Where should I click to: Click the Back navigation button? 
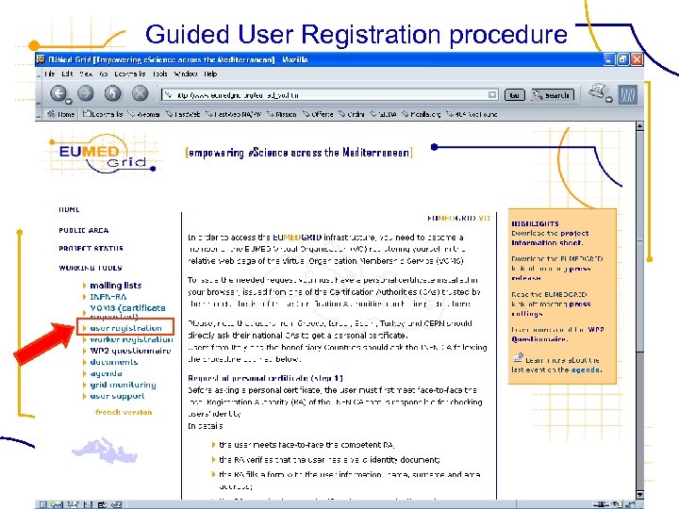(x=58, y=93)
